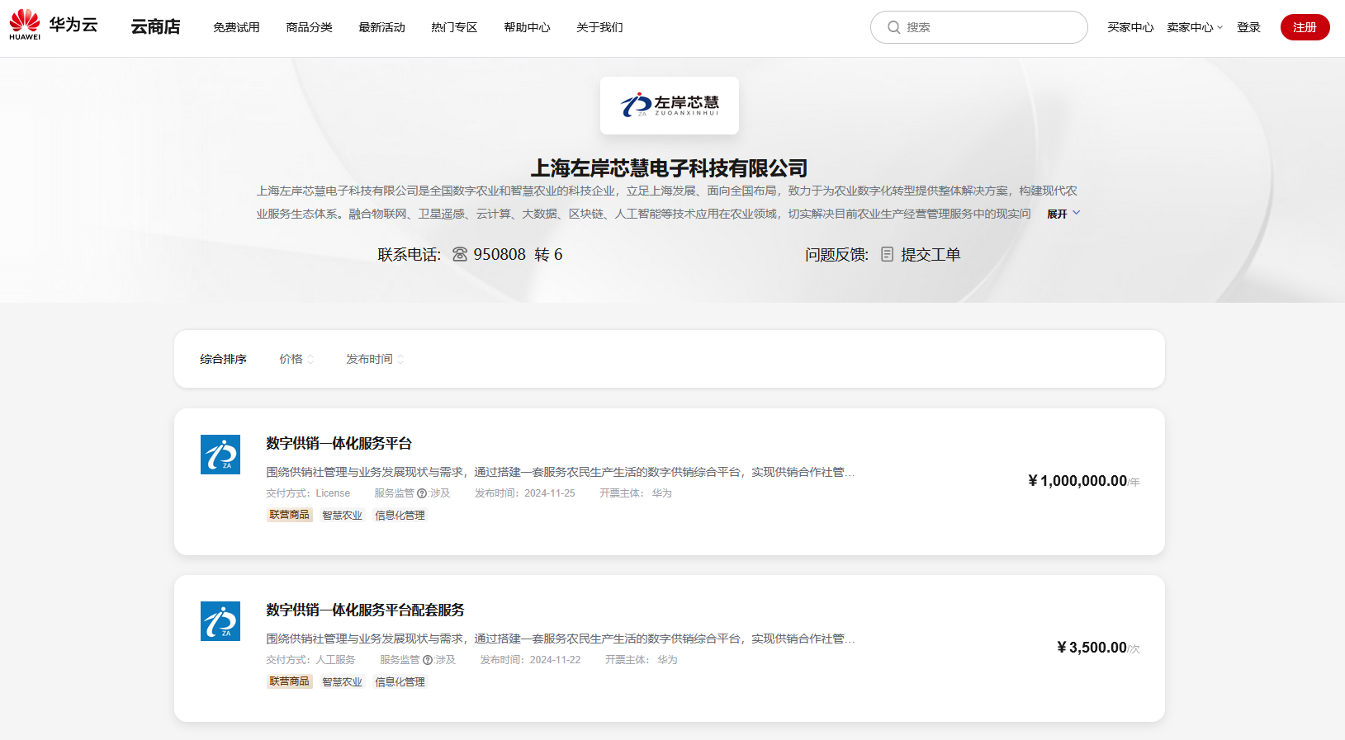Click the phone number 950808 转 6
The image size is (1345, 740).
(x=518, y=254)
